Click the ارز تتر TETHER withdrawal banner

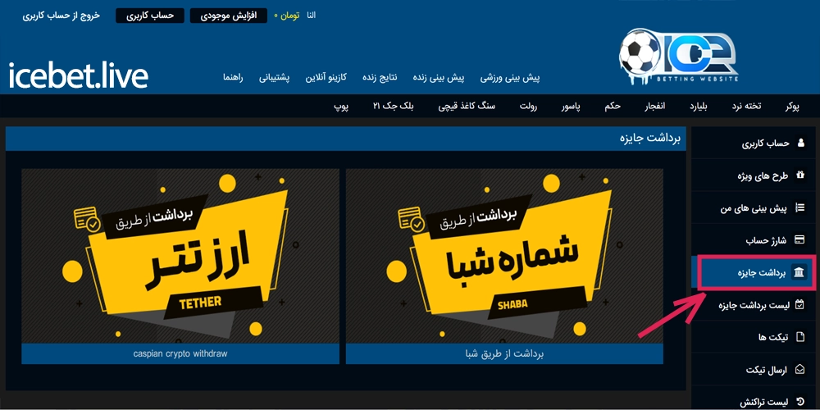click(180, 256)
